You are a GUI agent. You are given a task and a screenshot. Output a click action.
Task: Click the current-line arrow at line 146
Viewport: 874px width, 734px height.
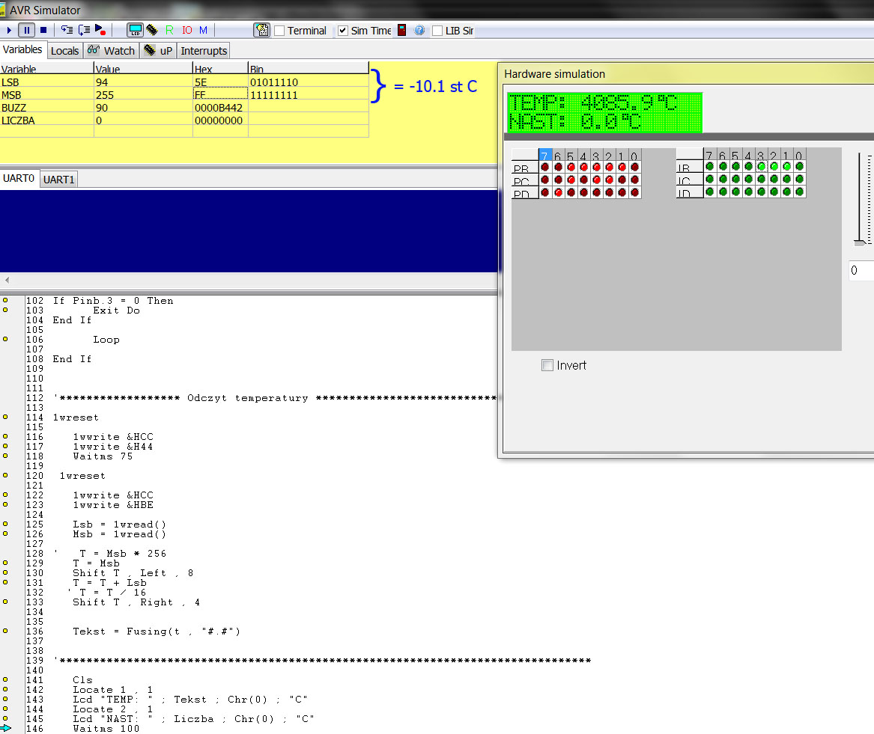5,728
